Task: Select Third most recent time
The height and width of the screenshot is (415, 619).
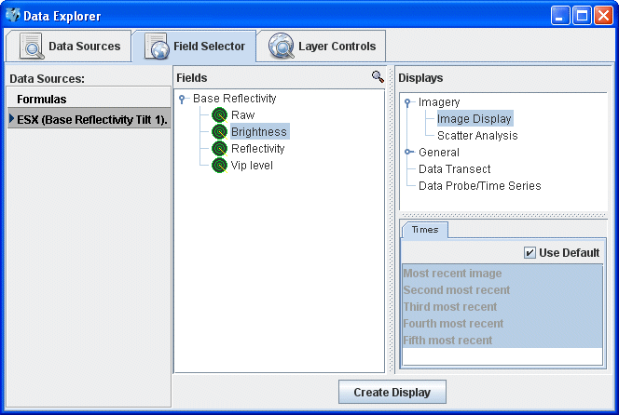Action: pos(502,307)
